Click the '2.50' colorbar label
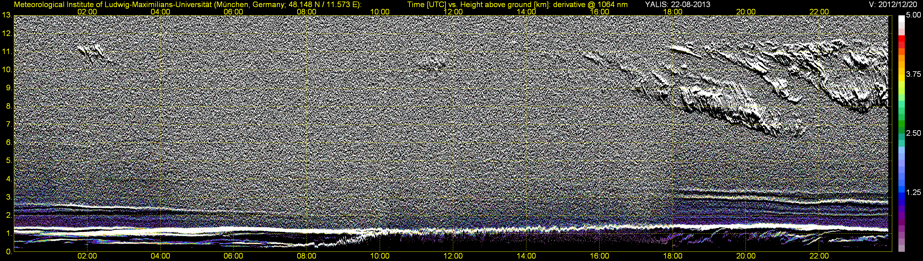This screenshot has height=261, width=923. coord(913,133)
